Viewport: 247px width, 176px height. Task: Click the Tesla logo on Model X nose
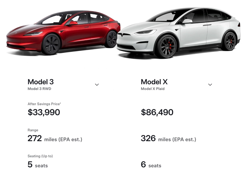click(122, 35)
